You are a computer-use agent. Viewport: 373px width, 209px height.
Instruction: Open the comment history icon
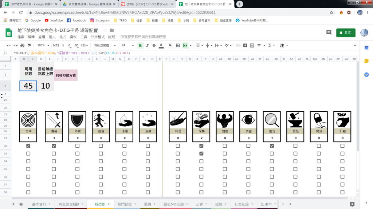tap(329, 32)
